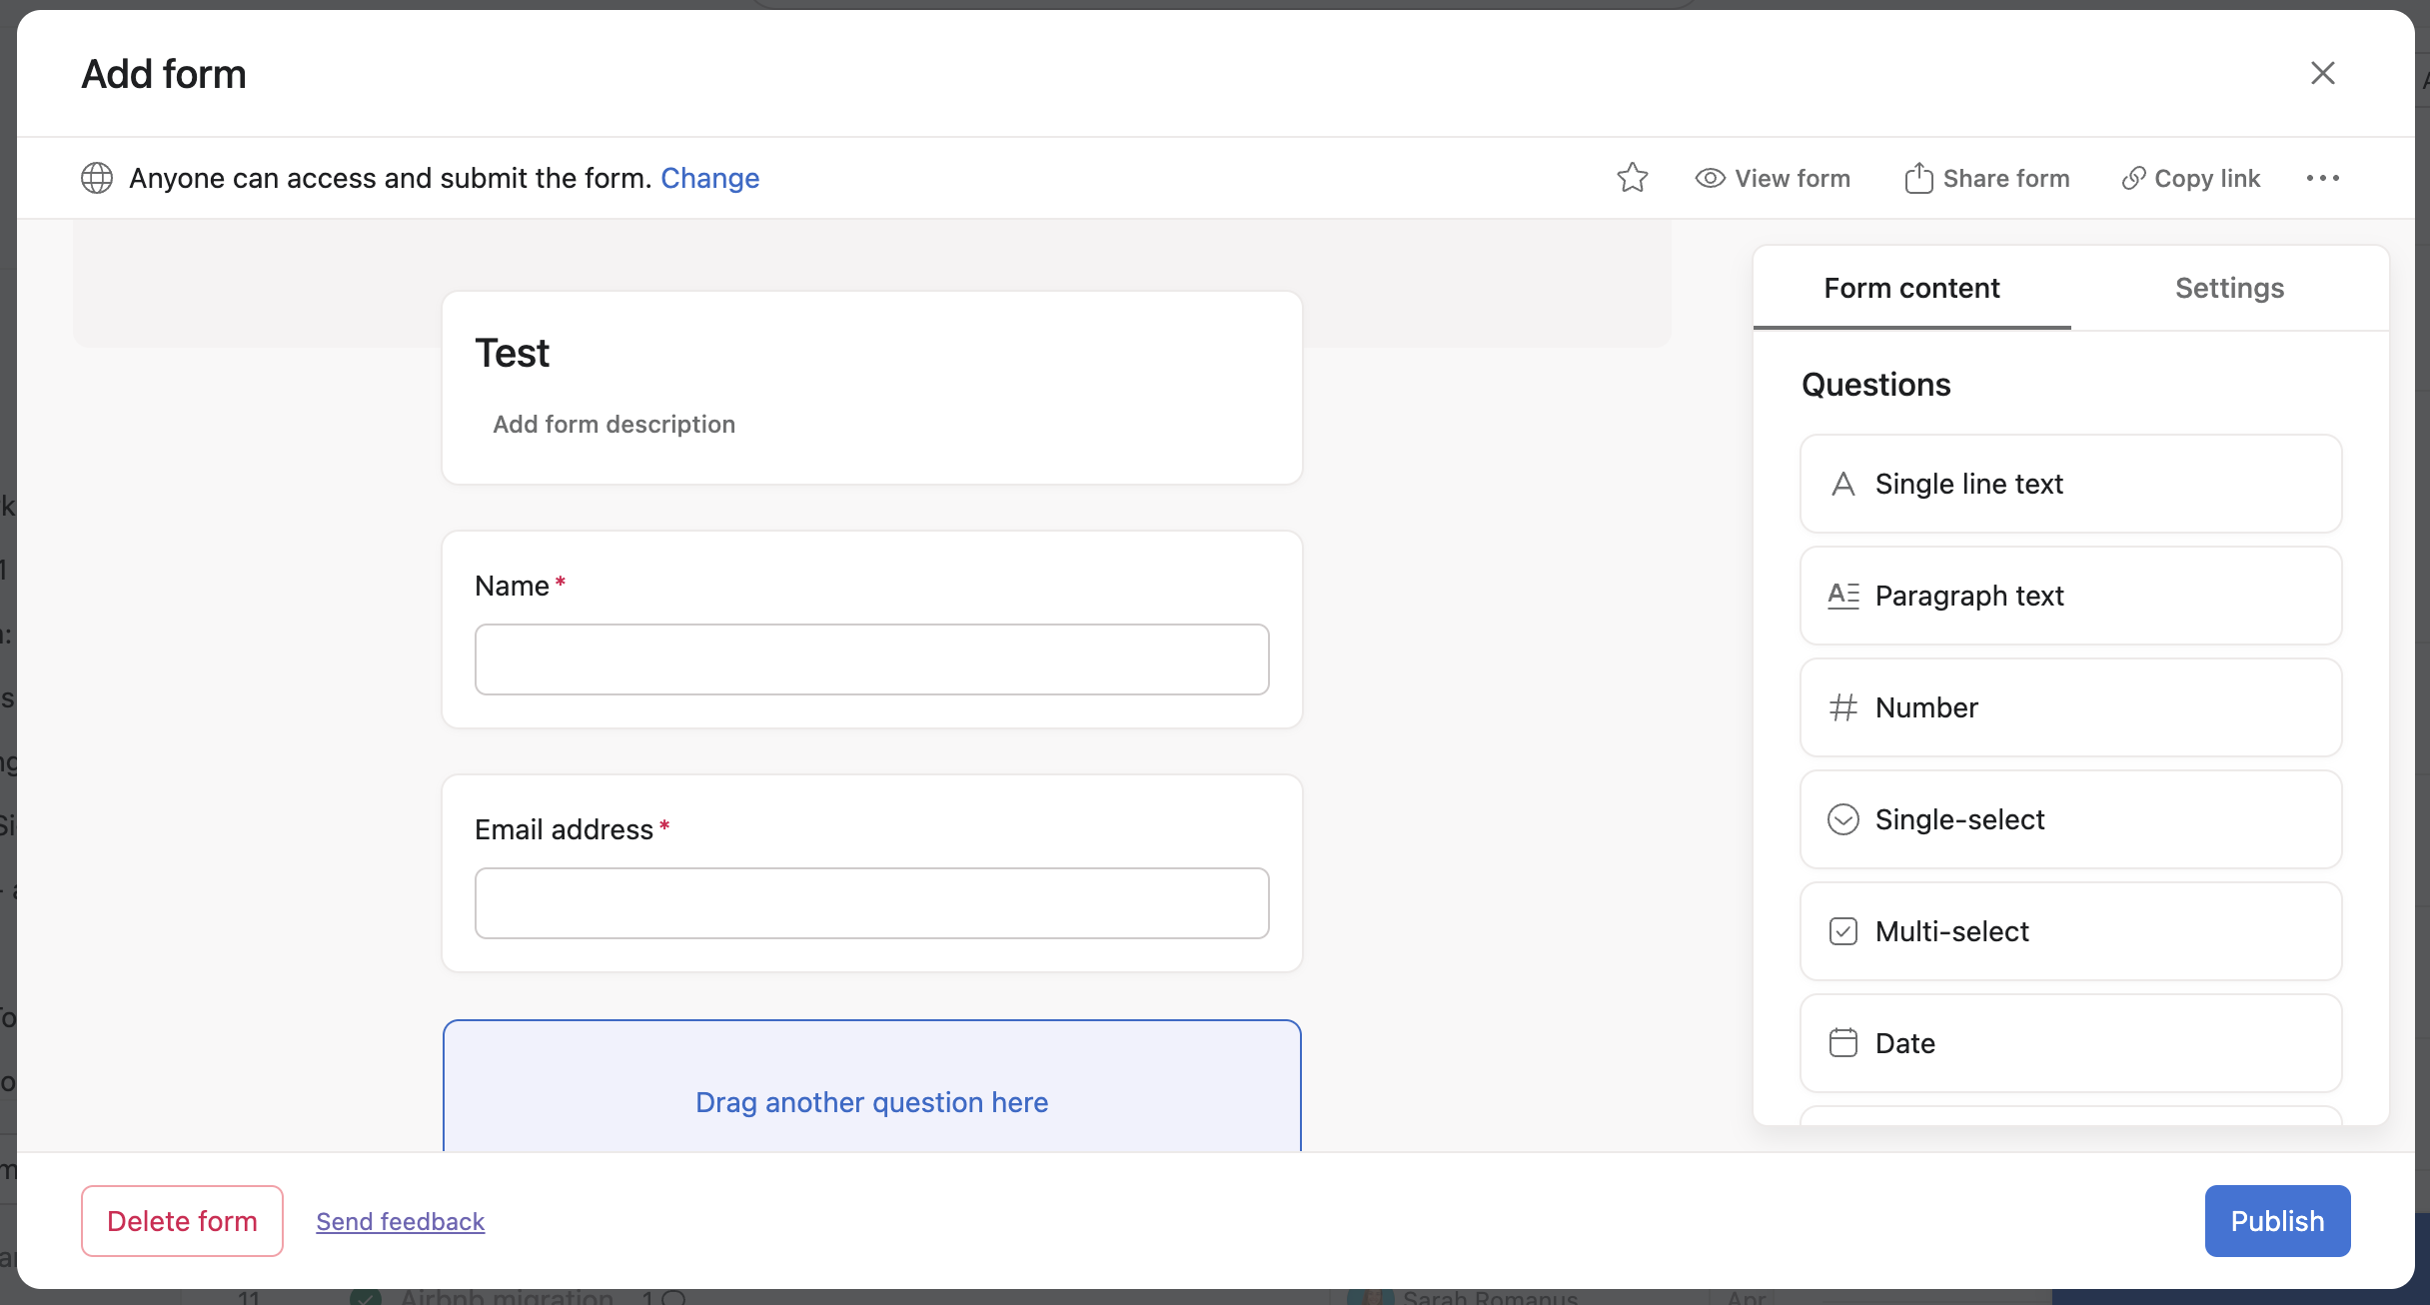Open the Send feedback link
This screenshot has height=1305, width=2430.
coord(400,1221)
